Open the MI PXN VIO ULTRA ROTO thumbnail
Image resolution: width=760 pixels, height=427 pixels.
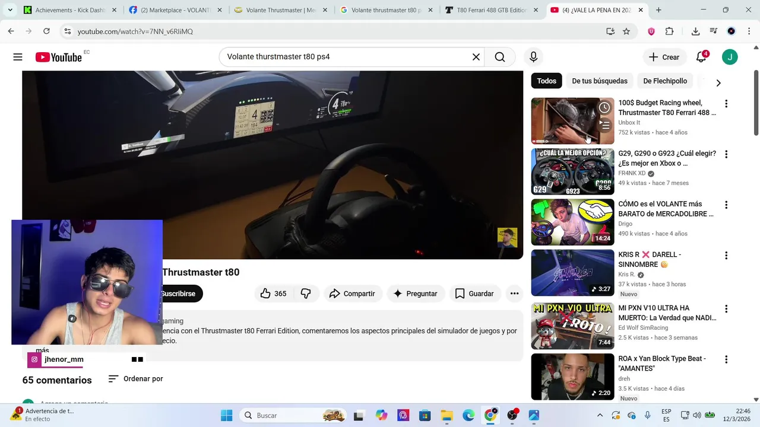pos(572,326)
